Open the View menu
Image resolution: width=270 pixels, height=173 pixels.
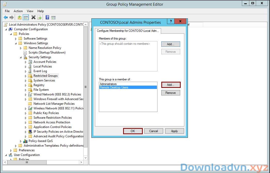[x=30, y=11]
